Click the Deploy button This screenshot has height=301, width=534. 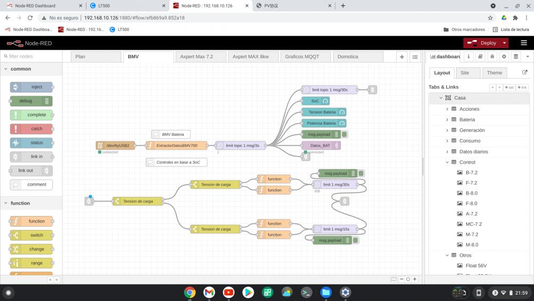pyautogui.click(x=482, y=43)
